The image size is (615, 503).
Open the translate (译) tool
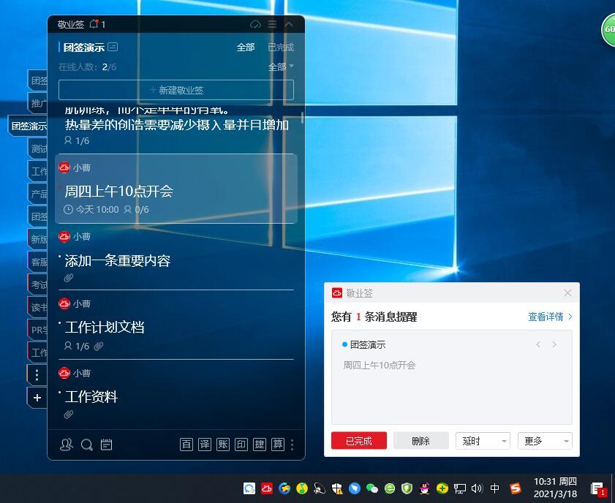[205, 444]
